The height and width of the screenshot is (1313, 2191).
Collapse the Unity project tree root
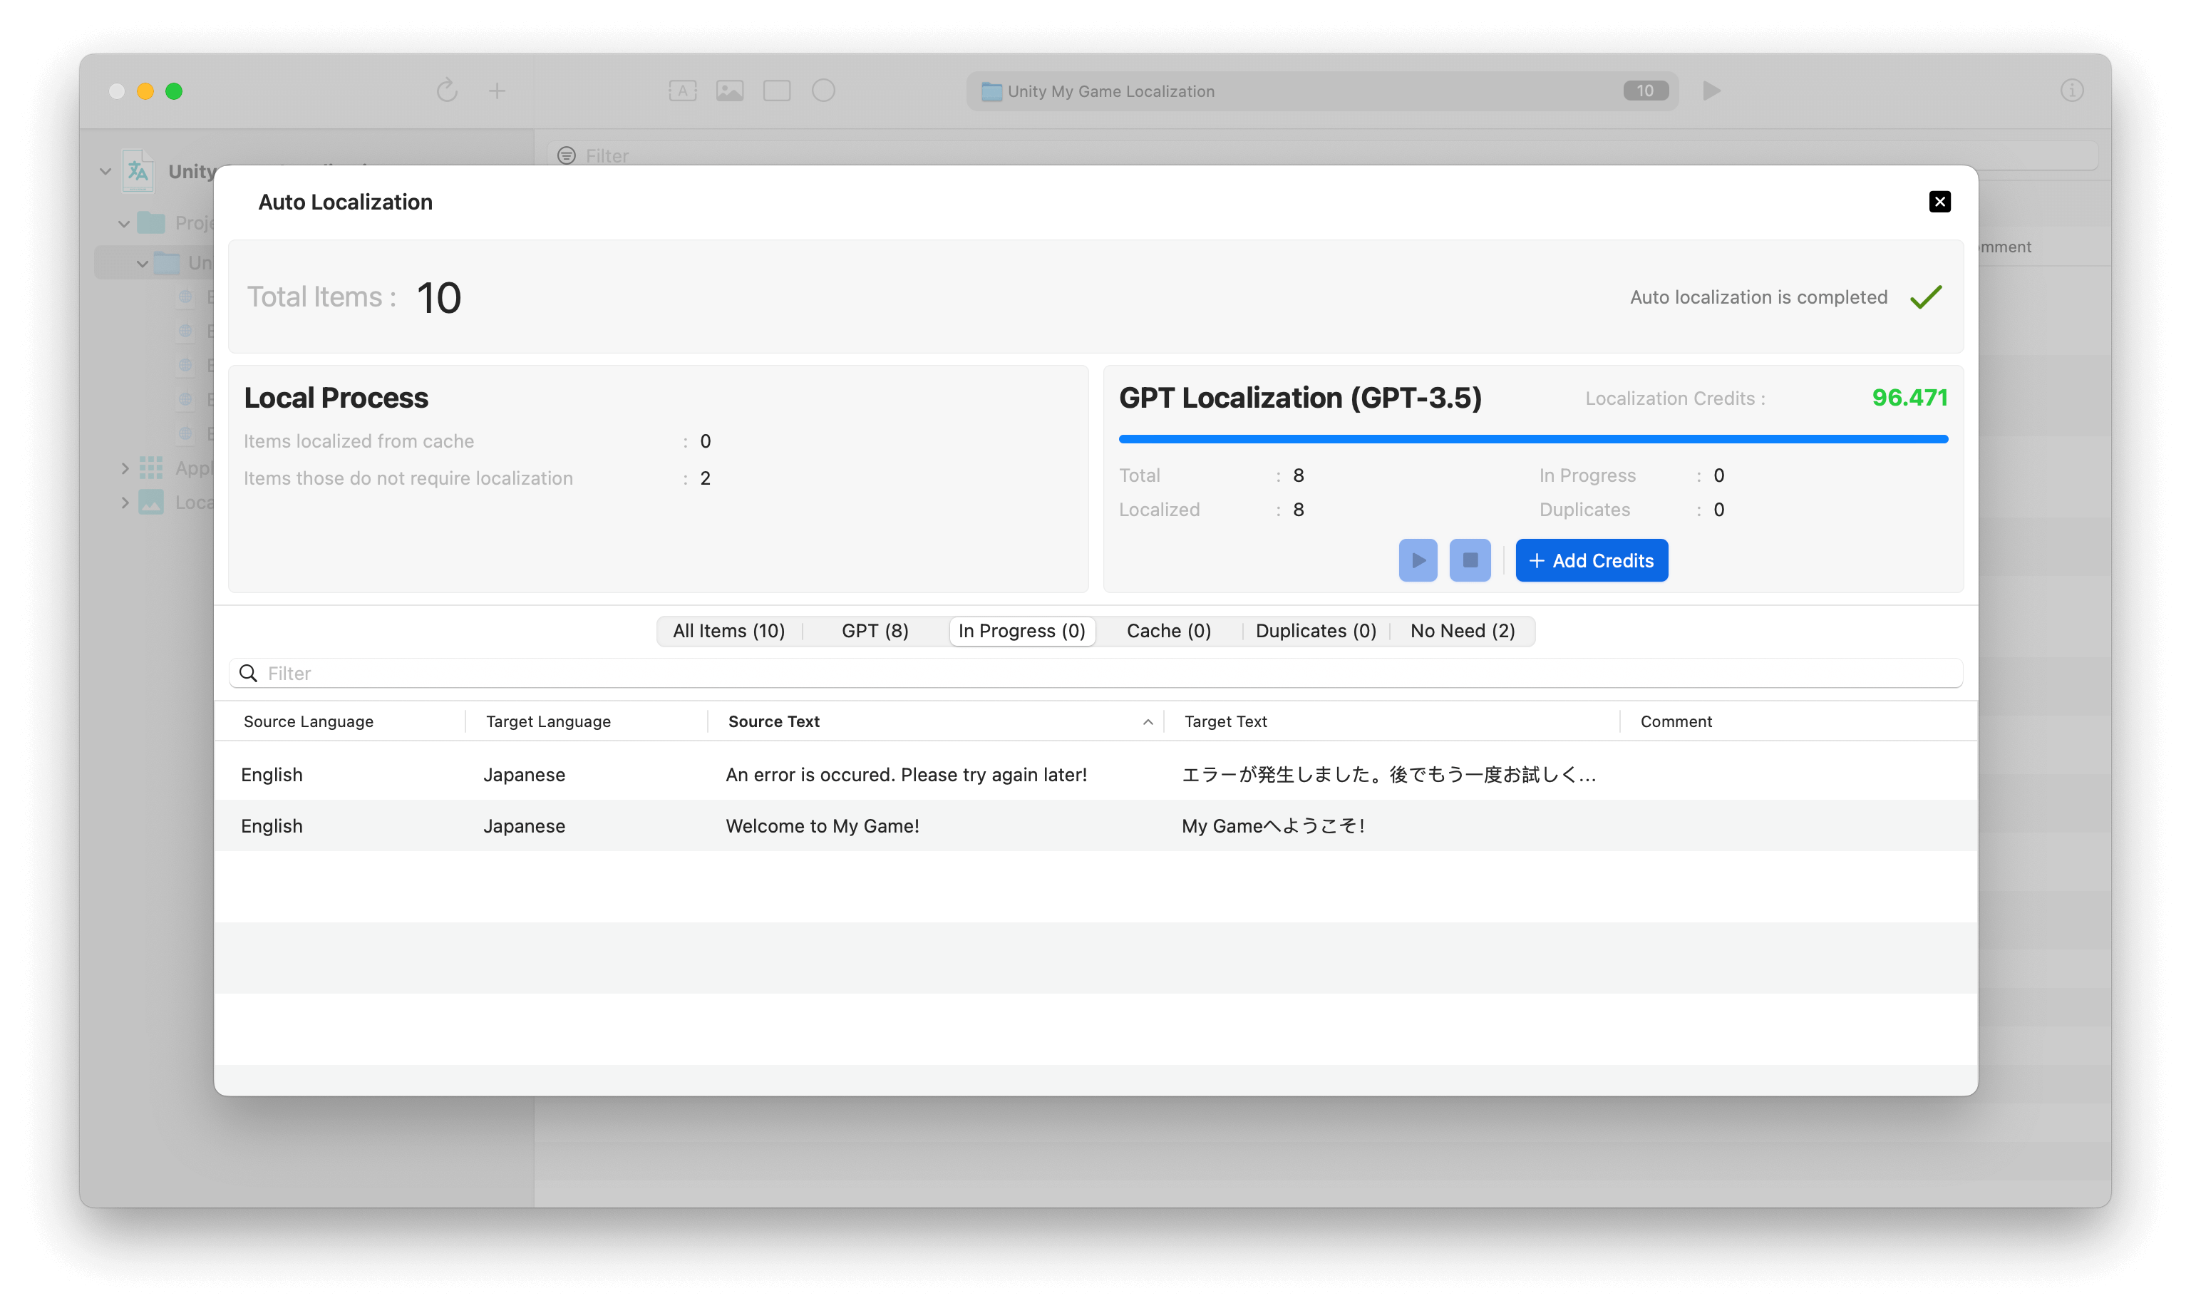click(x=105, y=171)
